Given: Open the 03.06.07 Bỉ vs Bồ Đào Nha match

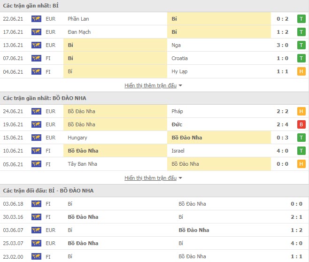Looking at the screenshot, I should pos(154,230).
